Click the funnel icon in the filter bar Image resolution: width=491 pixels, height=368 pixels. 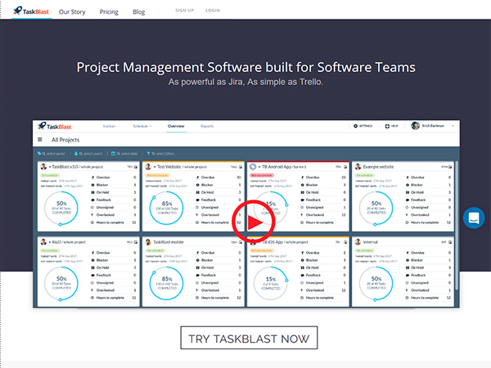tap(148, 154)
